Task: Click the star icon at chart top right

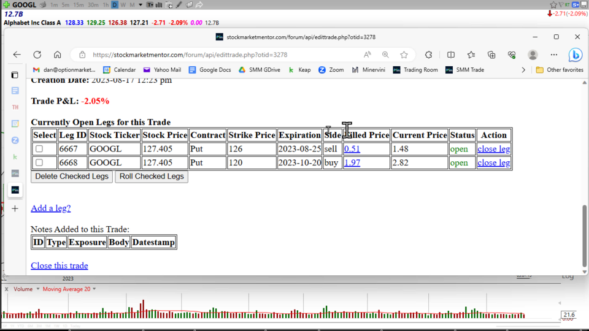Action: (553, 4)
